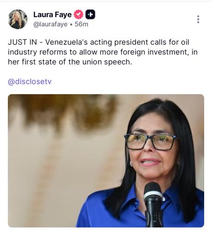Open Laura Faye's profile picture
This screenshot has width=212, height=232.
coord(18,19)
